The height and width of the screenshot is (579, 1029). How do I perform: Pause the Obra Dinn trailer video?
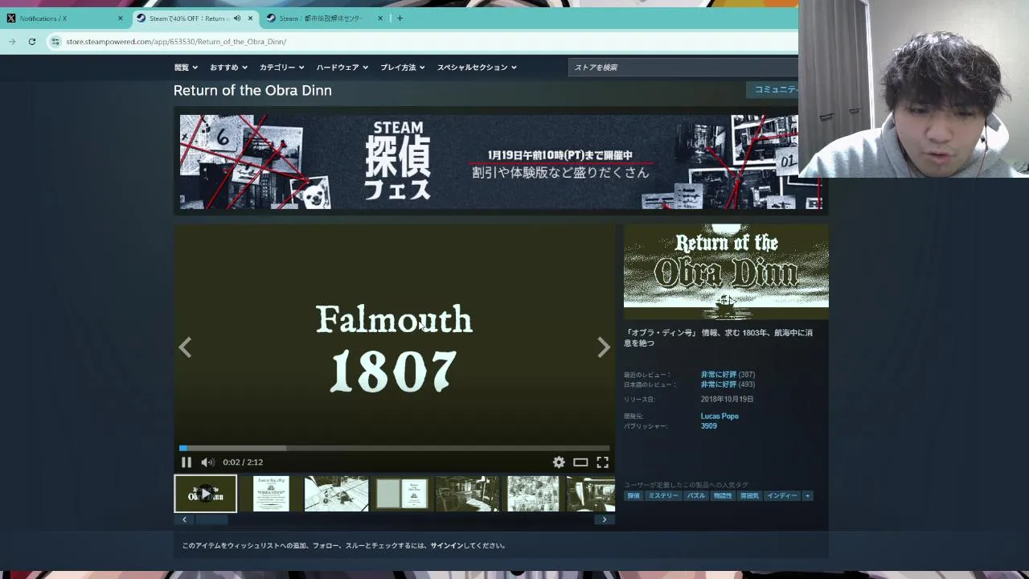pyautogui.click(x=187, y=462)
